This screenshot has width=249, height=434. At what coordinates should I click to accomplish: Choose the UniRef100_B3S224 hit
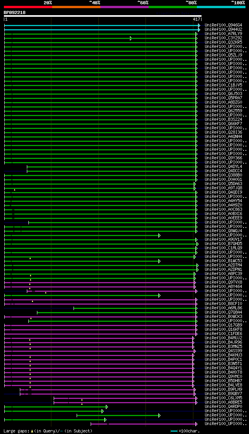click(x=224, y=119)
